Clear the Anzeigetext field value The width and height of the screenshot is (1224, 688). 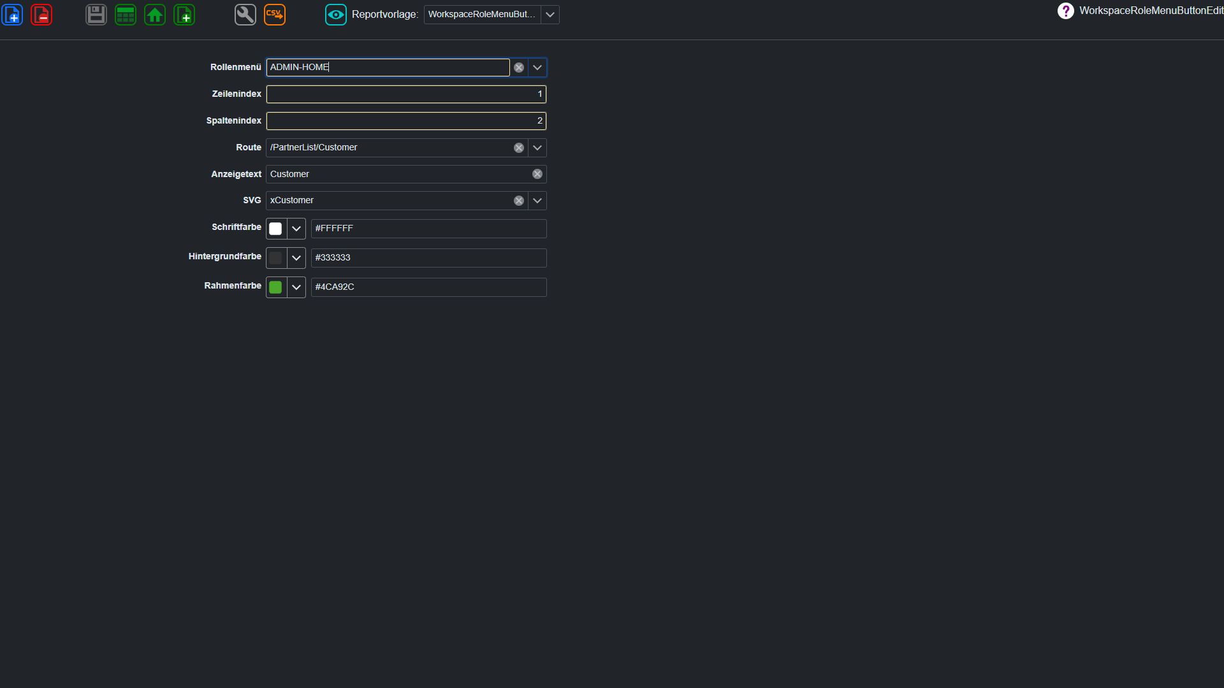pos(537,174)
